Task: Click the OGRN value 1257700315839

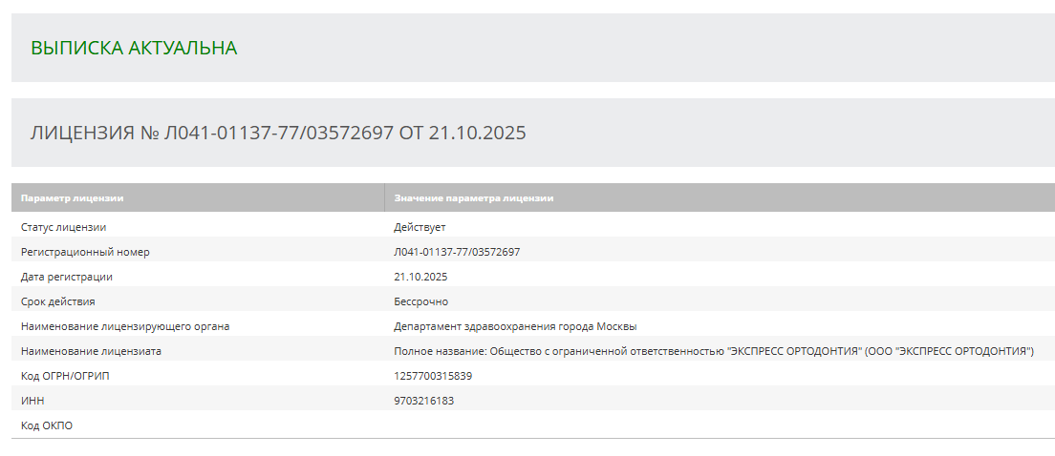Action: (433, 376)
